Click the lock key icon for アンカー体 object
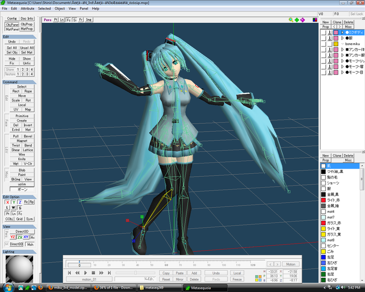Viewport: 365px width, 292px height. coord(330,49)
